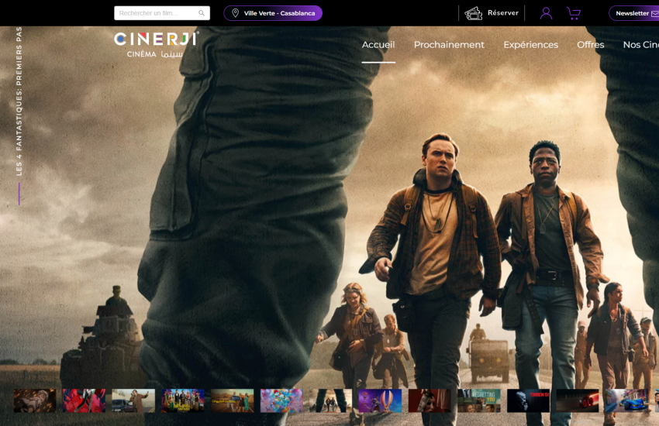The width and height of the screenshot is (659, 426).
Task: Select the woman with knife red thumbnail
Action: pos(430,400)
